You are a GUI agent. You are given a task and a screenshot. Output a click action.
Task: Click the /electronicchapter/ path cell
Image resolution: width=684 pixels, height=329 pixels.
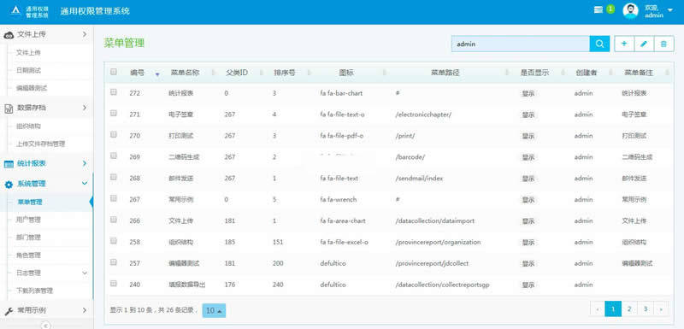coord(423,115)
